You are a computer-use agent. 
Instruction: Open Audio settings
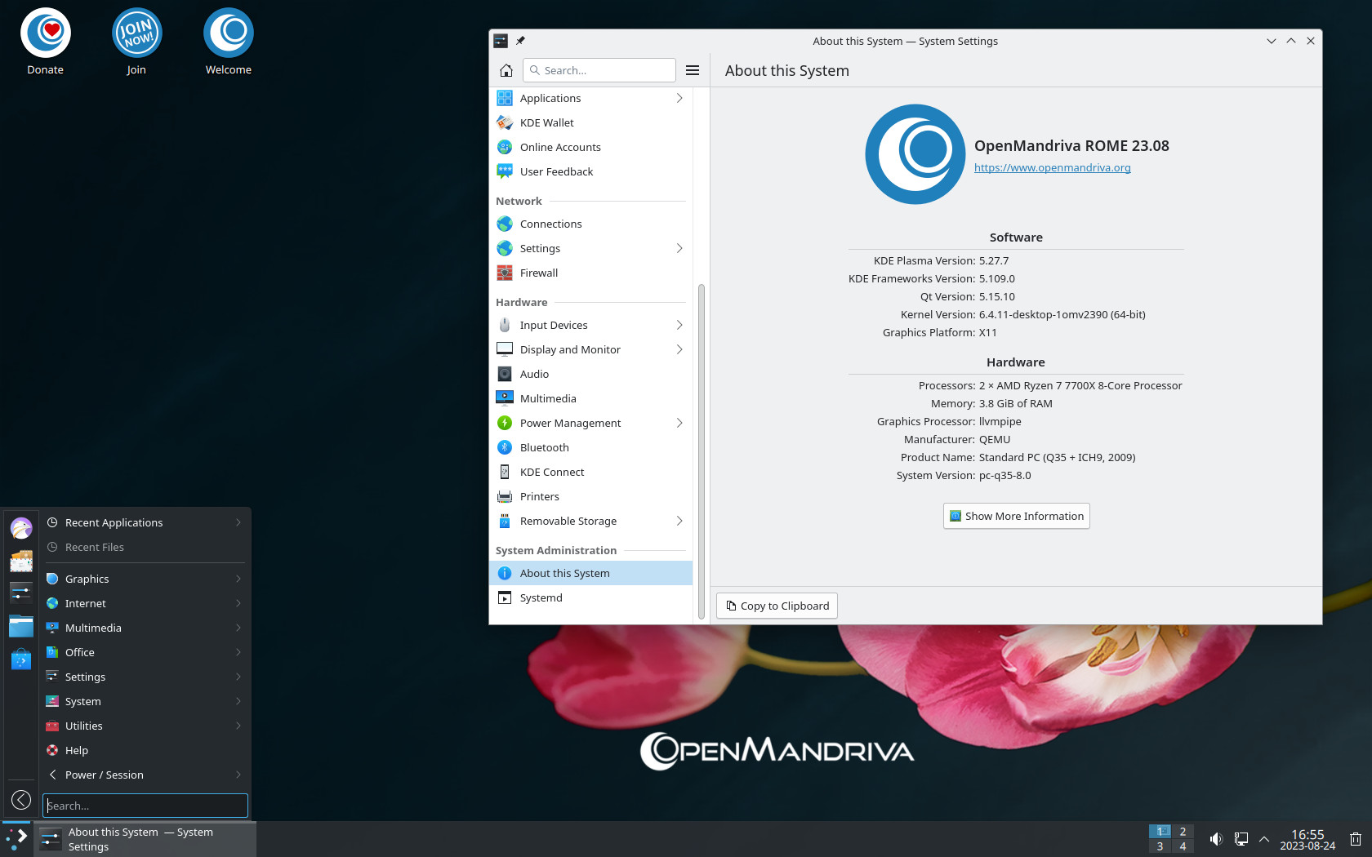tap(590, 374)
